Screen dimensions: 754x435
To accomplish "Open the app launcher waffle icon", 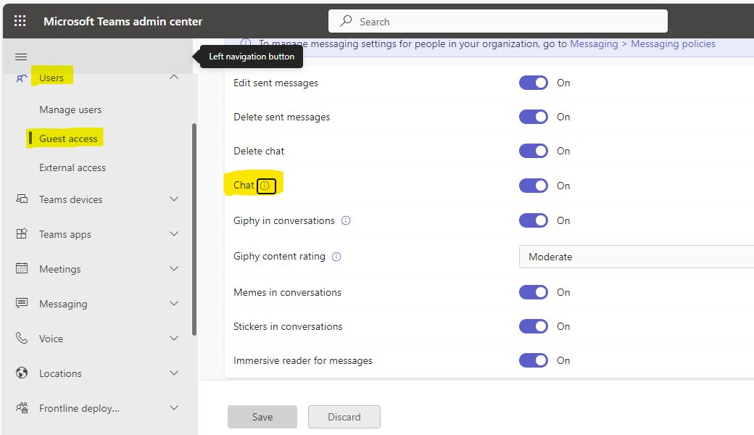I will coord(20,20).
